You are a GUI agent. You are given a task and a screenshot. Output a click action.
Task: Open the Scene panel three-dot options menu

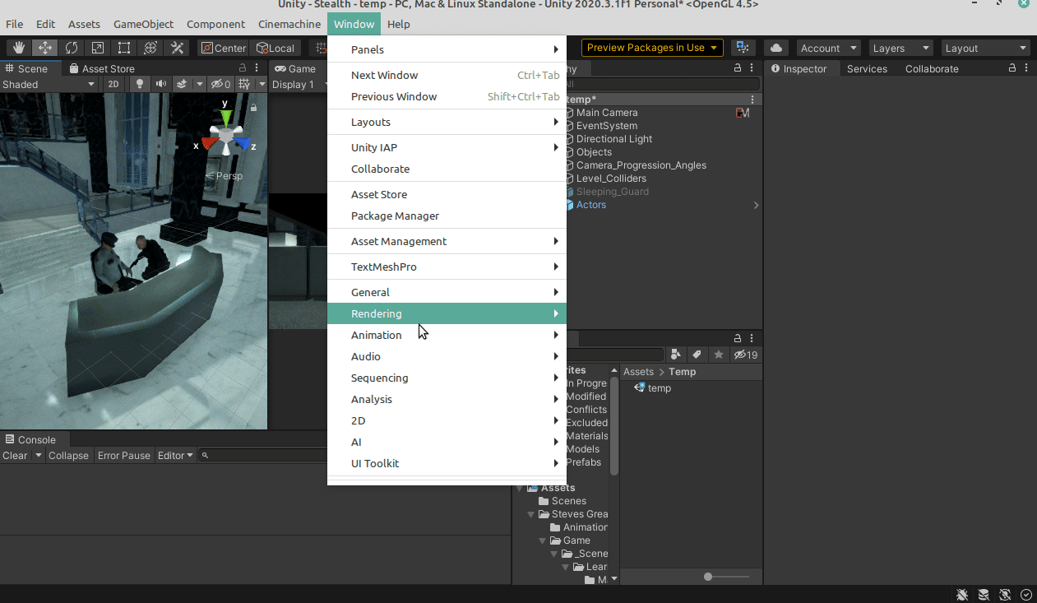coord(257,68)
